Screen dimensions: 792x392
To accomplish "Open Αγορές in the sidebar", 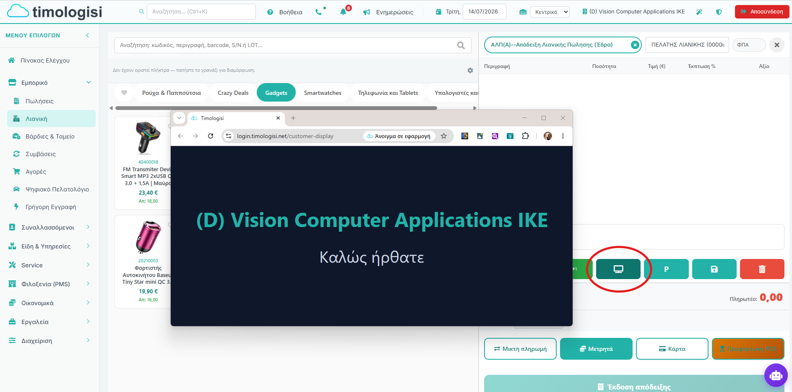I will coord(36,172).
